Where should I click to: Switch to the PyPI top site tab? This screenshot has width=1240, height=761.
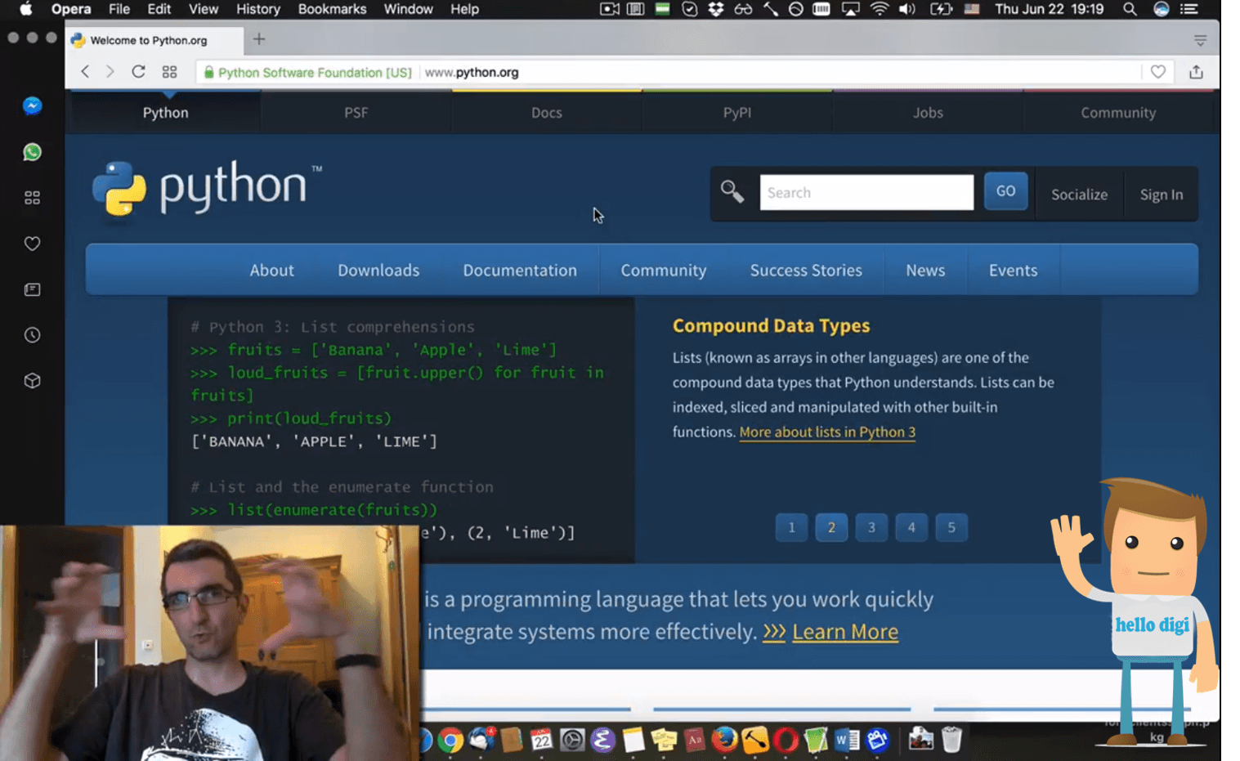pos(737,113)
